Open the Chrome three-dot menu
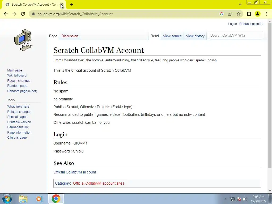 (x=266, y=14)
